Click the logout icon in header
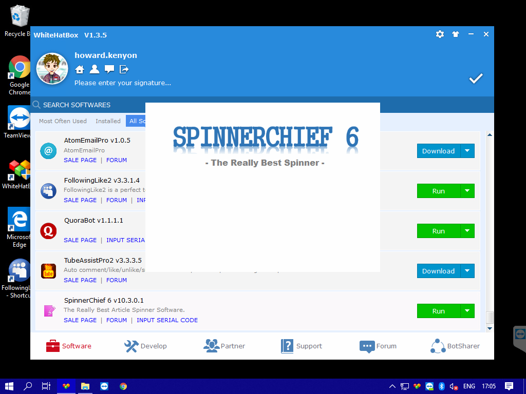This screenshot has width=526, height=394. pos(124,69)
